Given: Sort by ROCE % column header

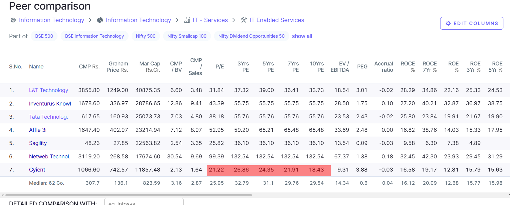Looking at the screenshot, I should [408, 67].
